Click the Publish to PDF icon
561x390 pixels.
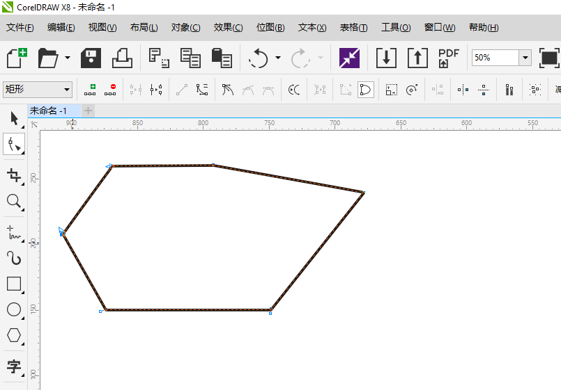click(x=448, y=58)
